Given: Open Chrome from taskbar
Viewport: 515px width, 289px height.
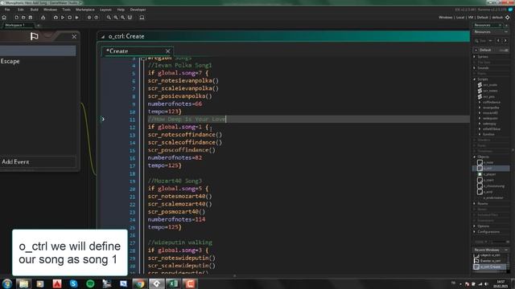Looking at the screenshot, I should tap(140, 283).
